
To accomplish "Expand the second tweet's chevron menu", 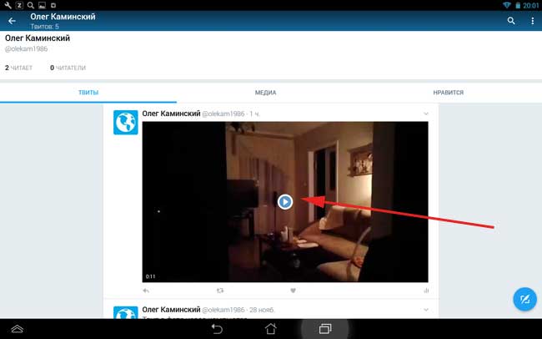I will click(425, 311).
